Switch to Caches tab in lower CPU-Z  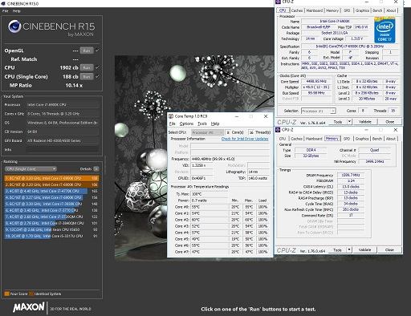point(296,139)
